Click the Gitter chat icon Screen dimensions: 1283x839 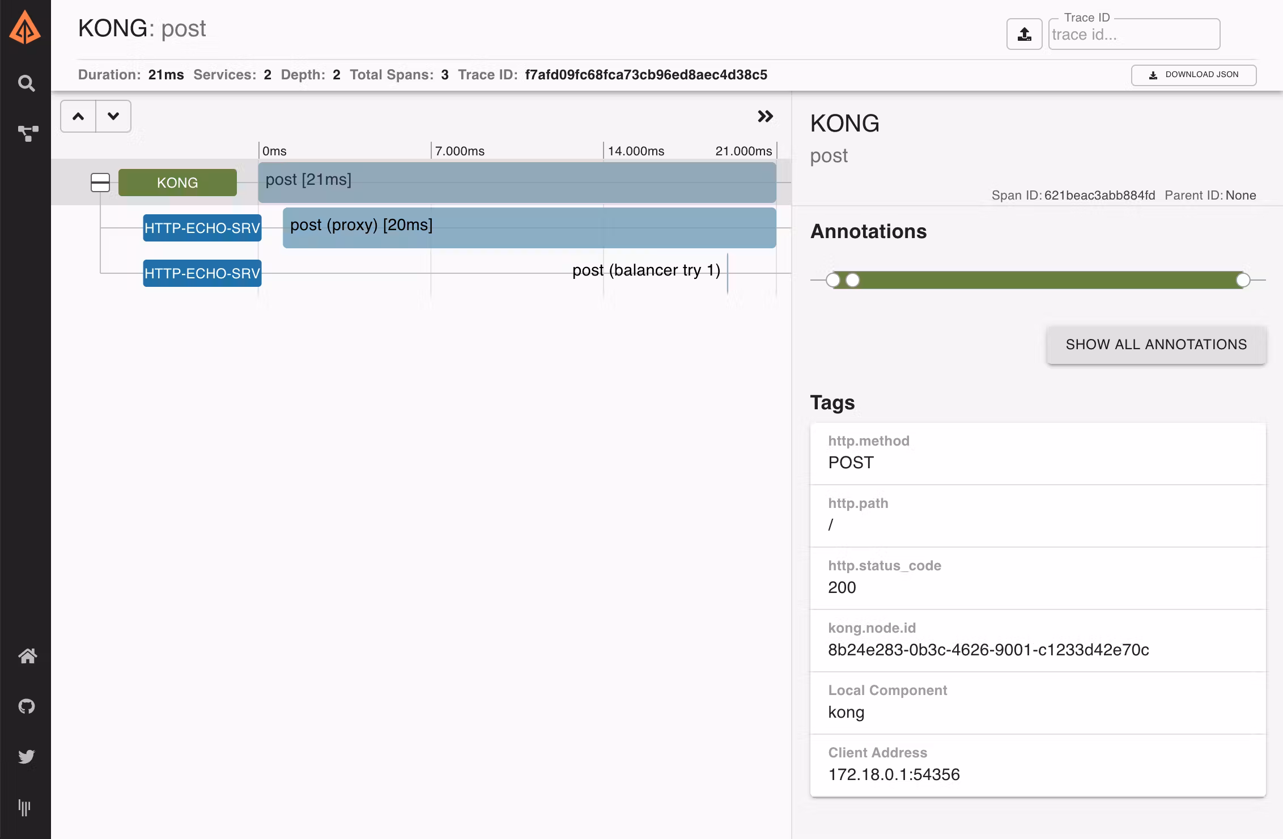click(25, 807)
